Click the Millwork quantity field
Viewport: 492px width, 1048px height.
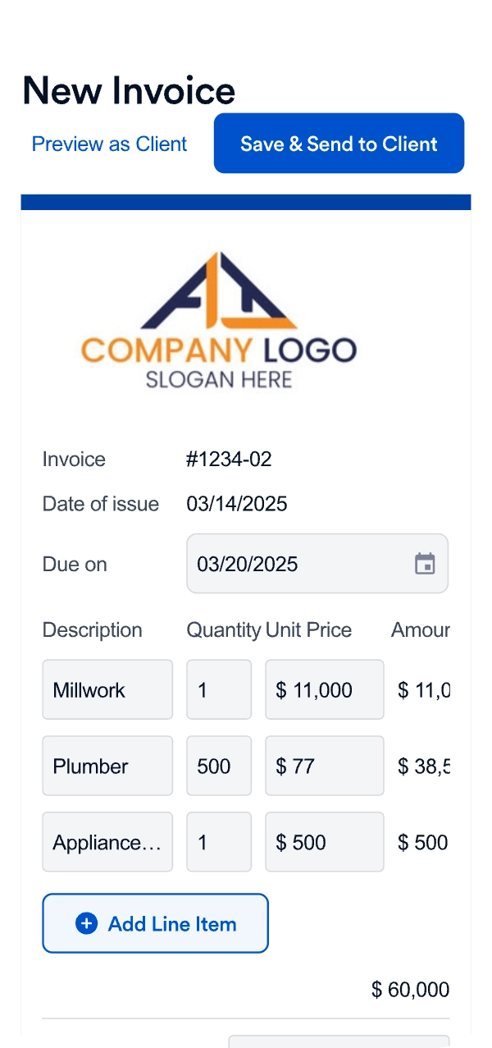[x=219, y=689]
